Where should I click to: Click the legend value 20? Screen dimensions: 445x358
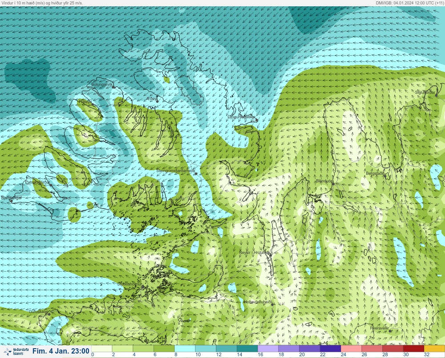click(x=302, y=354)
